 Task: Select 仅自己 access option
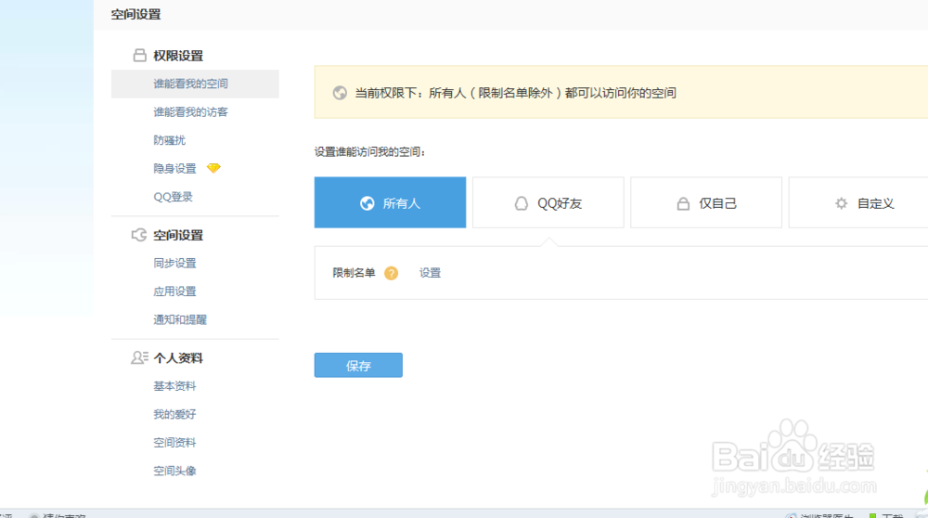pos(706,202)
